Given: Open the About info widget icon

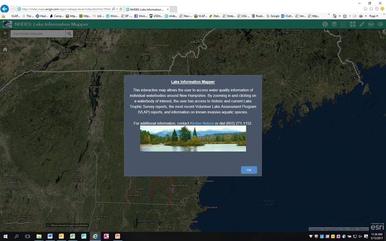Looking at the screenshot, I should pyautogui.click(x=325, y=24).
